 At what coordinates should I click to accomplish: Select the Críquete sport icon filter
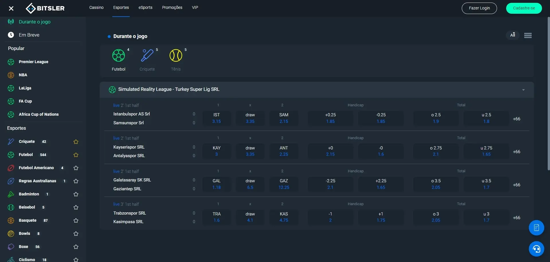(x=147, y=56)
